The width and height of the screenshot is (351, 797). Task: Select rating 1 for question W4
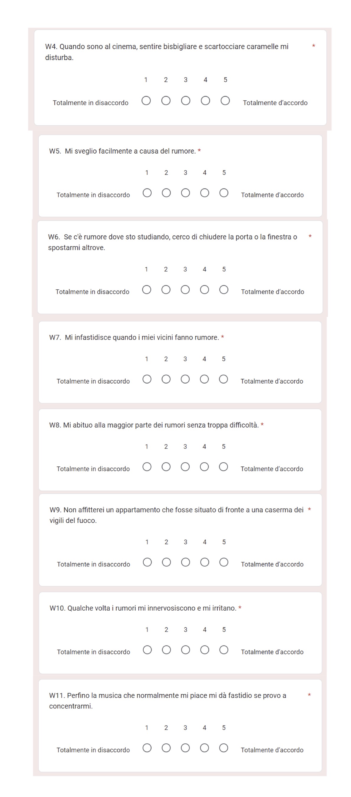146,101
